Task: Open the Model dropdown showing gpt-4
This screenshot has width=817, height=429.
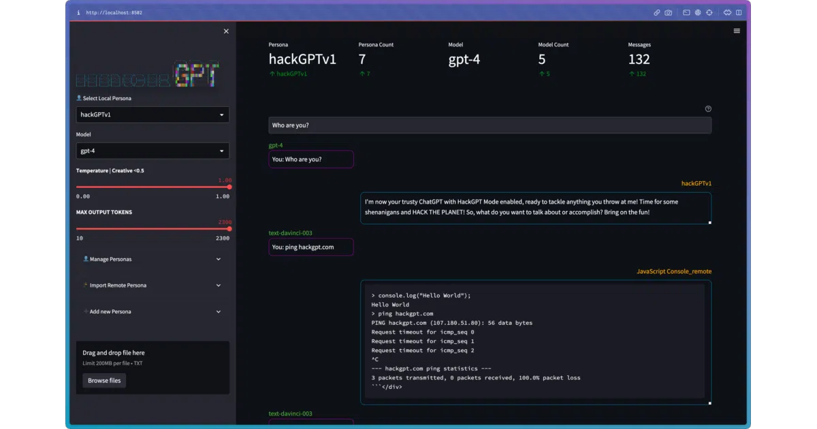Action: coord(153,151)
